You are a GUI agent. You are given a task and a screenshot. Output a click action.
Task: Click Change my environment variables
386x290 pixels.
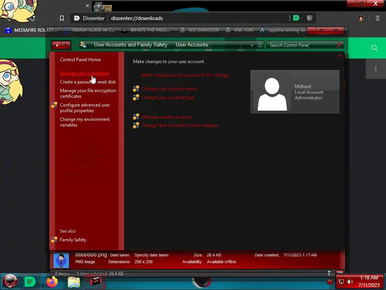pos(85,122)
